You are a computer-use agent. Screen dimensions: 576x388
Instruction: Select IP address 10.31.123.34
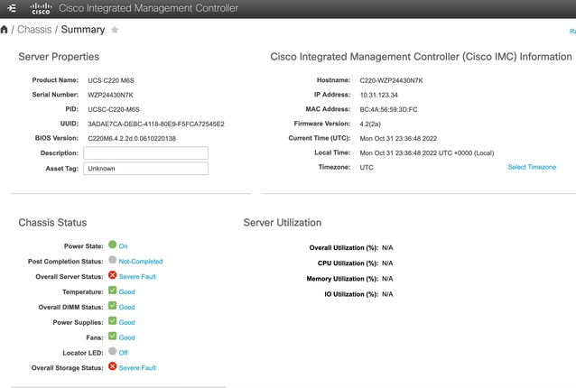pyautogui.click(x=379, y=95)
